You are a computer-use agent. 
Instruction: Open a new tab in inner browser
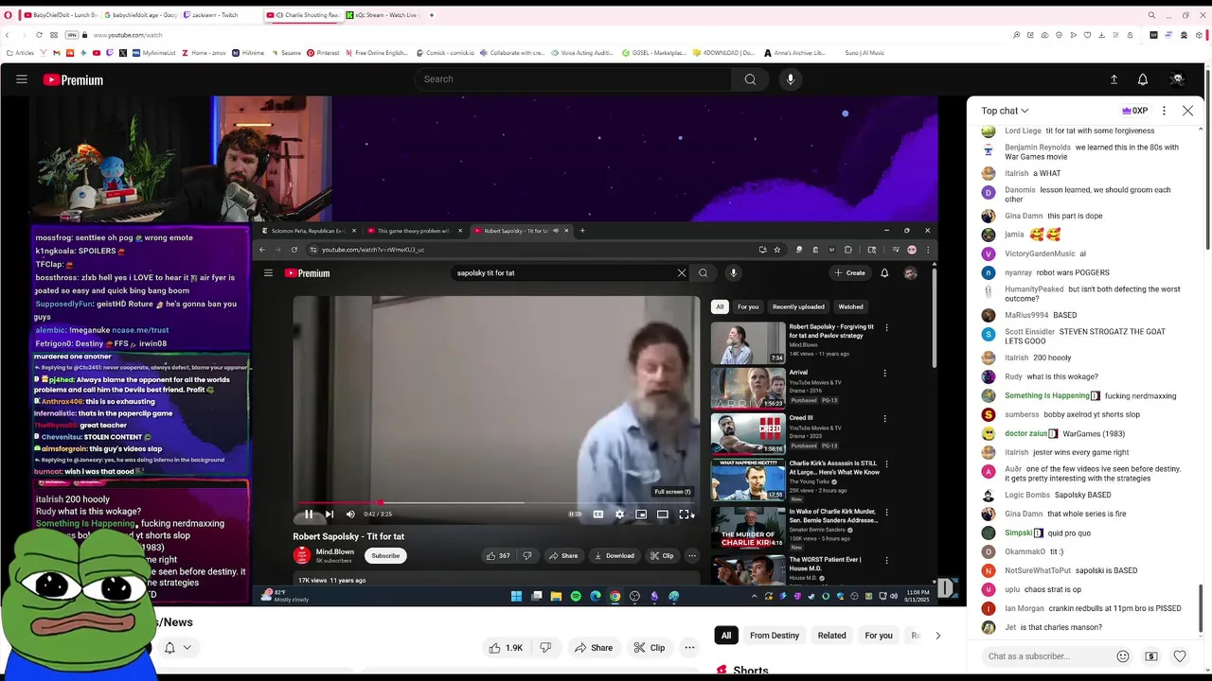pyautogui.click(x=582, y=231)
